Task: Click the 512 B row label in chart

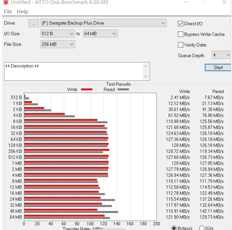Action: [16, 97]
